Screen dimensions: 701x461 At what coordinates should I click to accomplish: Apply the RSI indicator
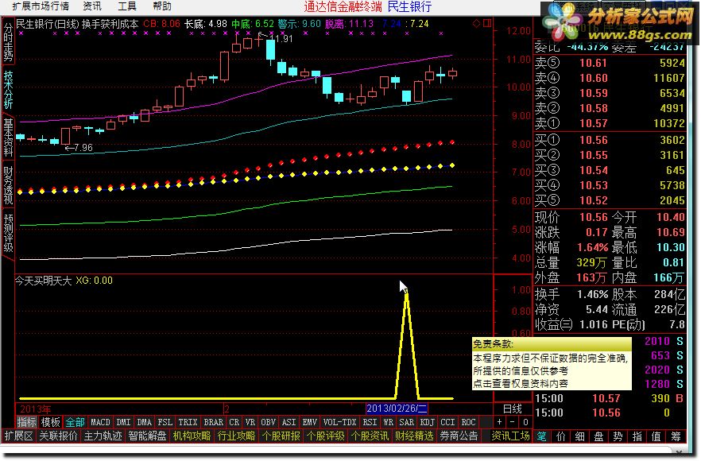point(370,422)
